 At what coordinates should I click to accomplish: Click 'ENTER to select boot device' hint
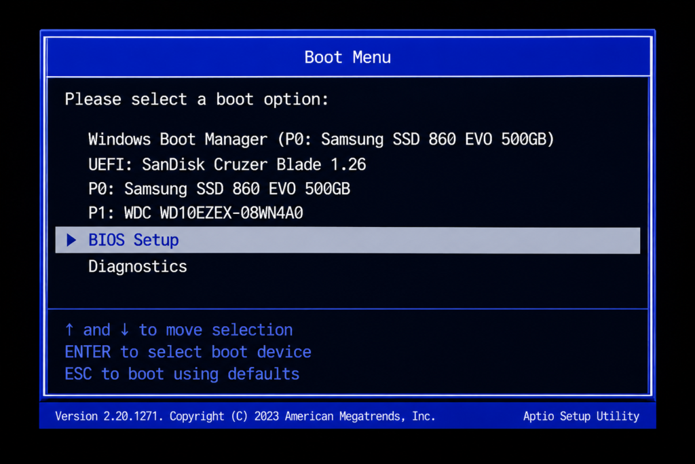tap(188, 352)
